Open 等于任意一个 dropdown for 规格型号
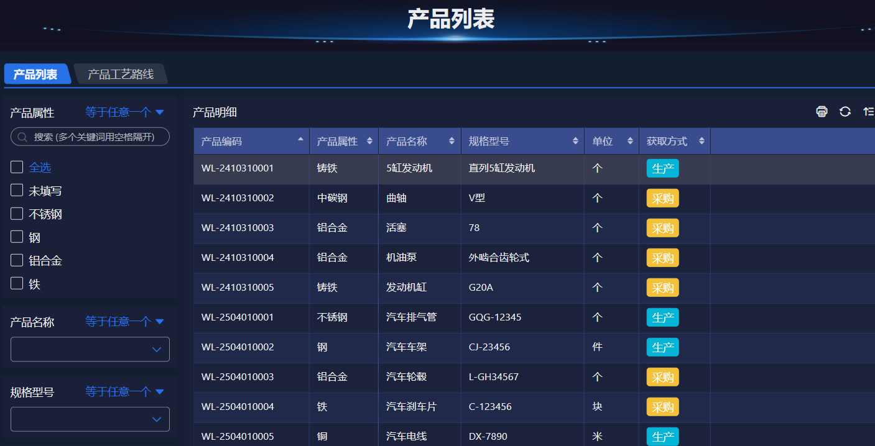This screenshot has height=446, width=875. 124,391
